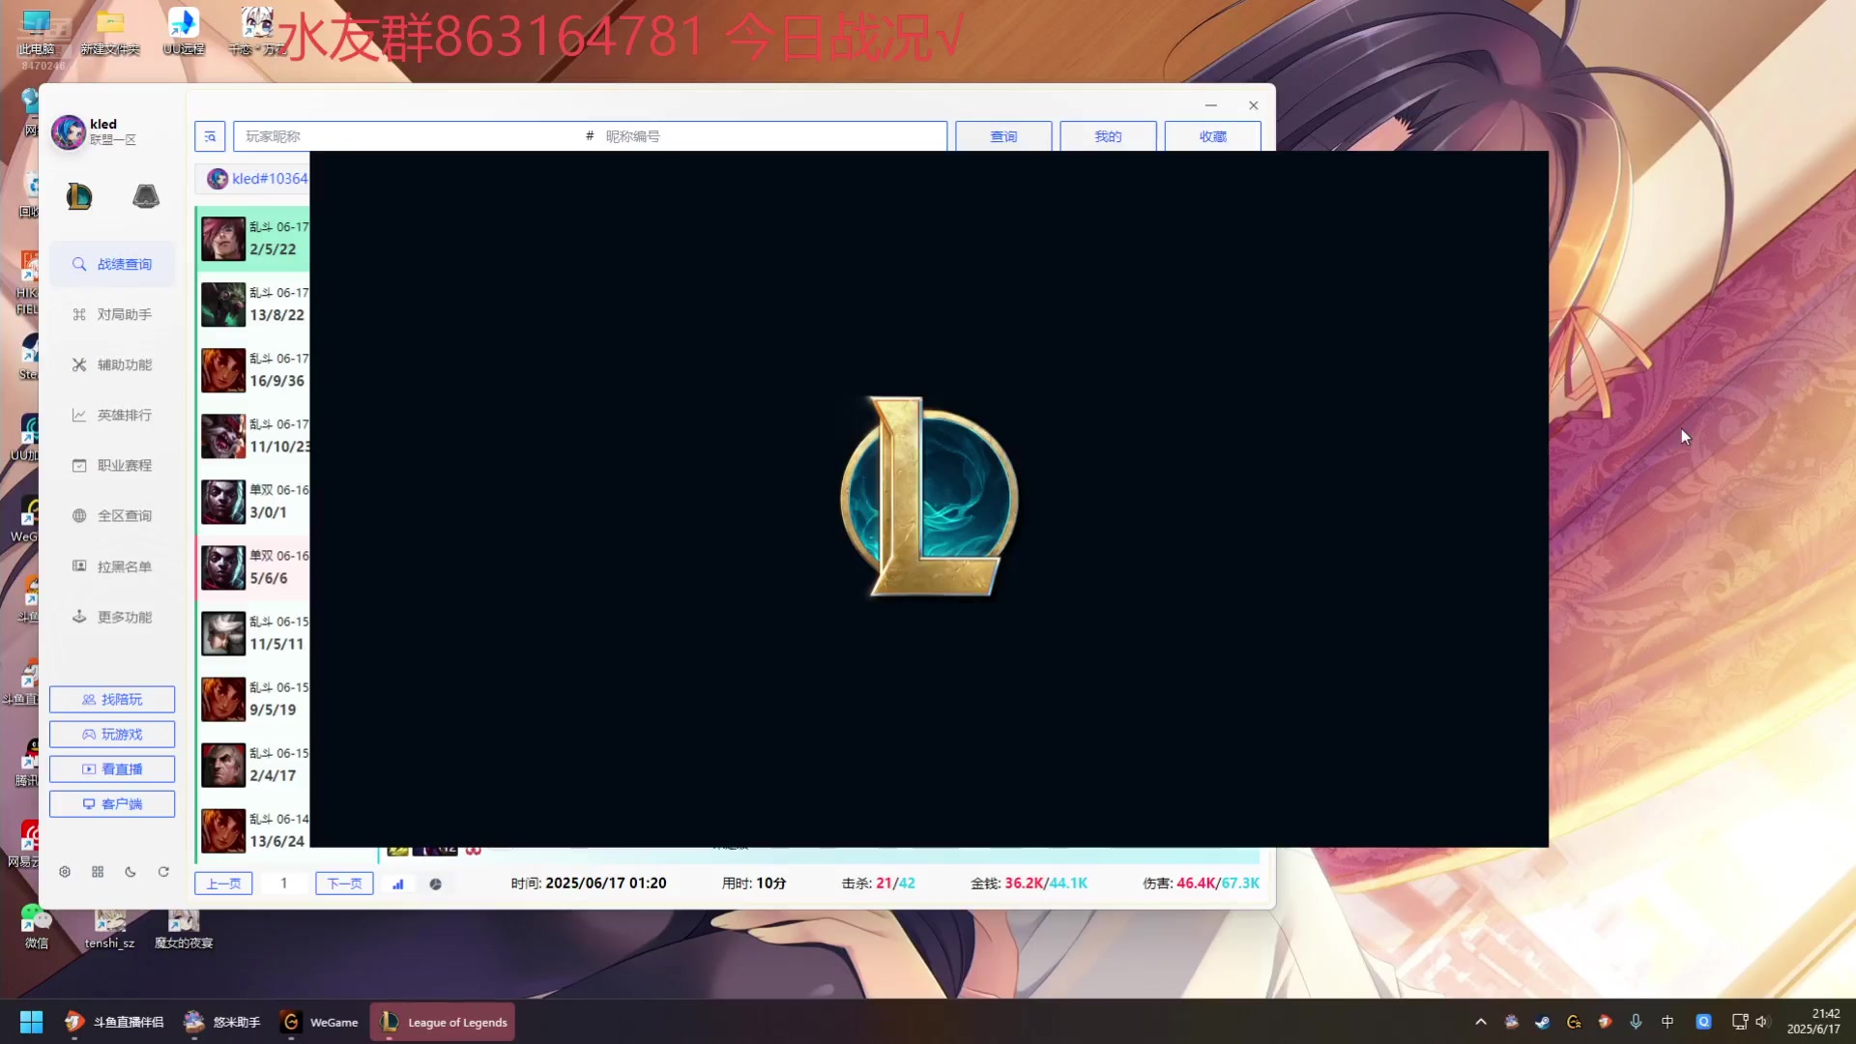
Task: Click the kled profile avatar
Action: [69, 131]
